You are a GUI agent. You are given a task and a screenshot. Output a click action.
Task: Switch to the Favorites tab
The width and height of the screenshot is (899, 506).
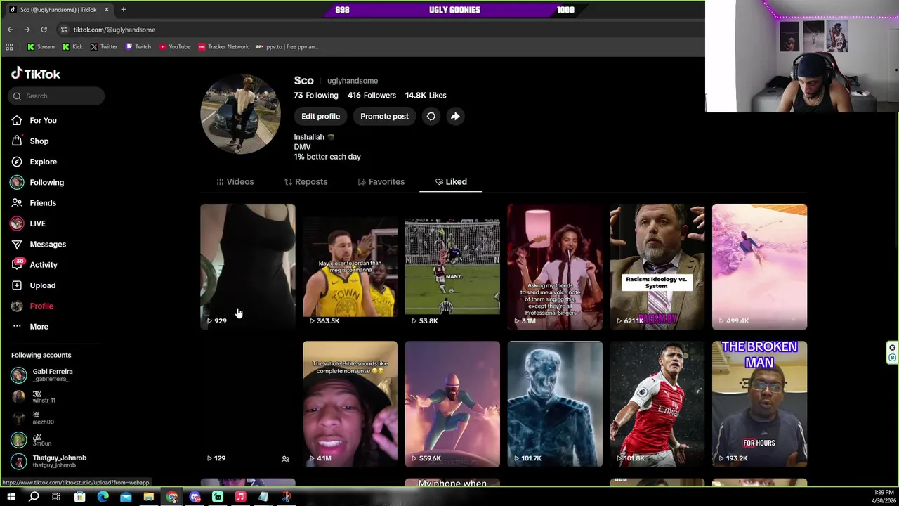click(381, 181)
